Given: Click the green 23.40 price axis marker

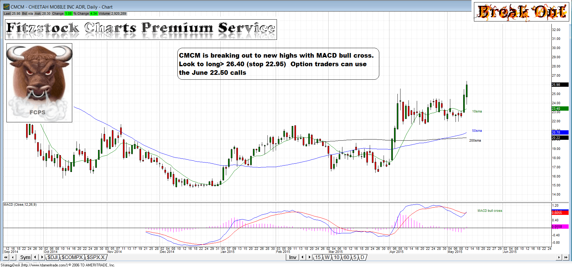Looking at the screenshot, I should (x=560, y=109).
